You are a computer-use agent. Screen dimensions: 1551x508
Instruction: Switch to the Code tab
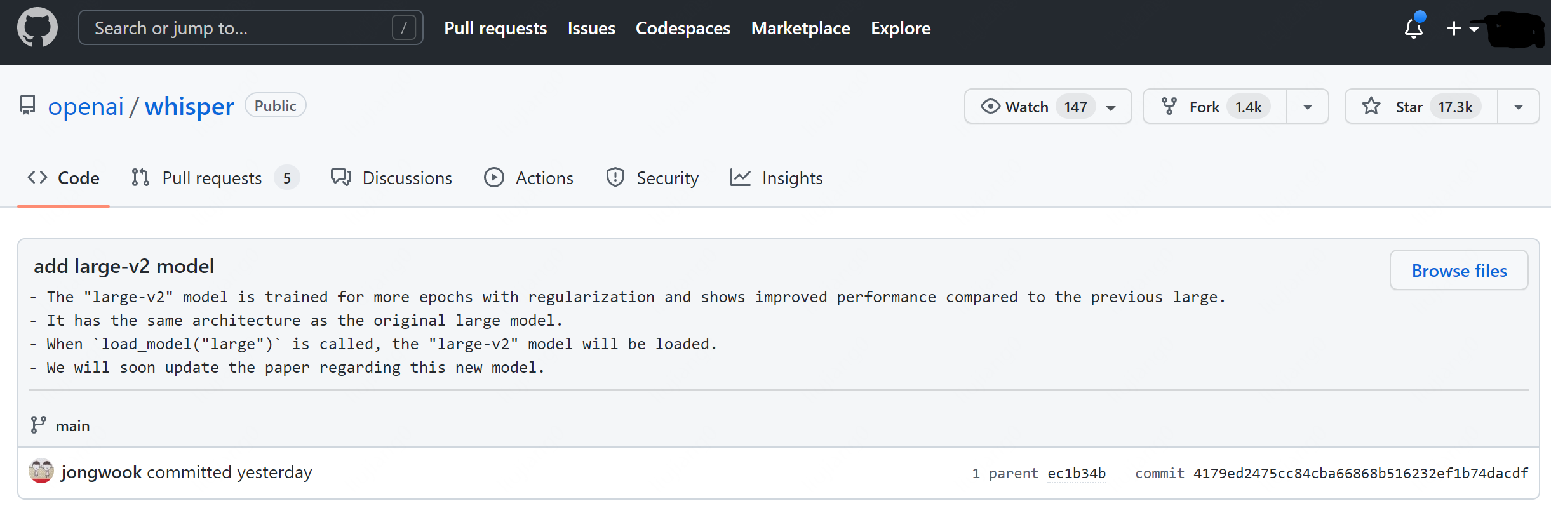(64, 178)
